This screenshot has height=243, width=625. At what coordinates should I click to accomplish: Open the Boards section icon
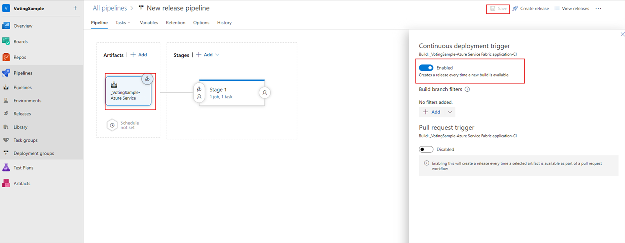6,41
